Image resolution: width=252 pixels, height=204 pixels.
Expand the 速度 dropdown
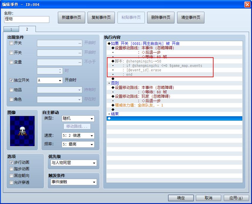[x=78, y=136]
